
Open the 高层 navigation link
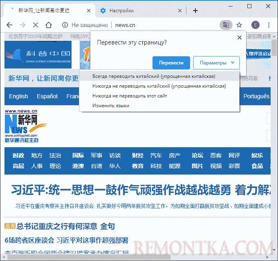(x=18, y=166)
